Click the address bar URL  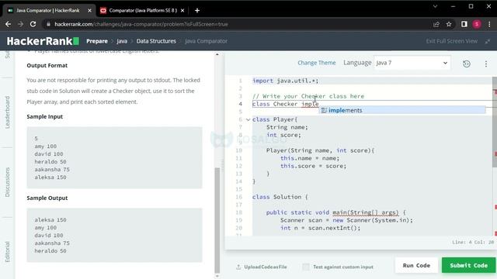141,24
